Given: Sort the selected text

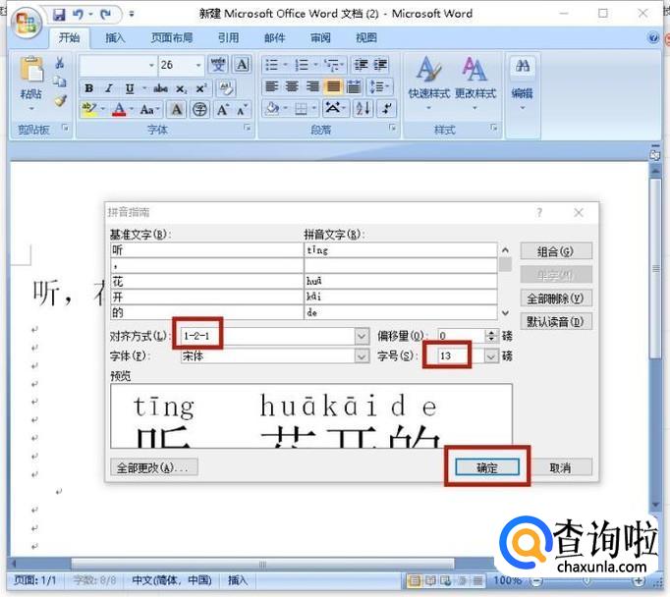Looking at the screenshot, I should (363, 108).
